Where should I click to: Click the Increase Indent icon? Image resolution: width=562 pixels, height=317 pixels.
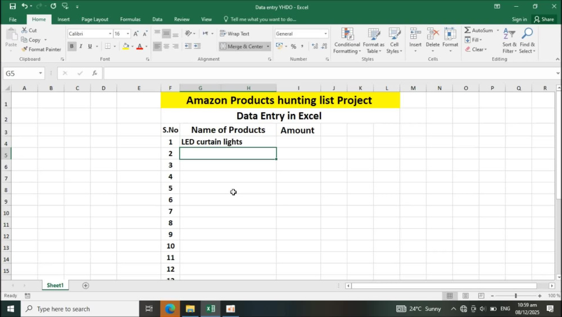pos(197,46)
